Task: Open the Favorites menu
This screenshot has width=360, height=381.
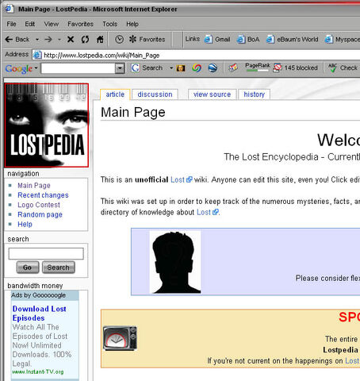Action: click(80, 24)
